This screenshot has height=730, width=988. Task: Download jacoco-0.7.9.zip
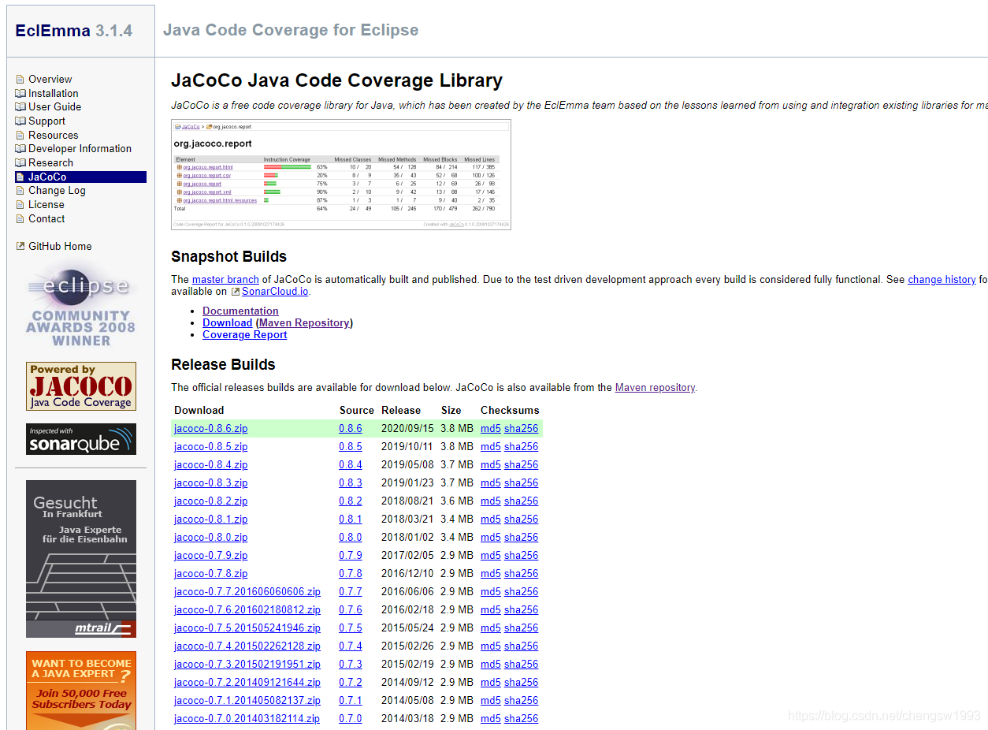click(210, 555)
